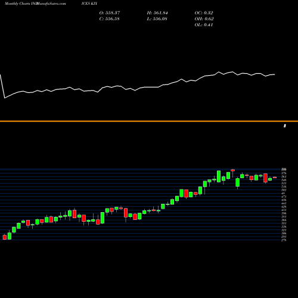Viewport: 298px width, 298px height.
Task: Click the Monthly Charts title text
Action: click(17, 4)
